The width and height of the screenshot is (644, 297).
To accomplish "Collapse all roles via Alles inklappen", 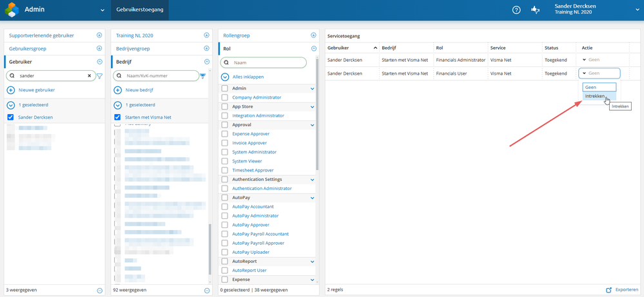I will tap(248, 77).
